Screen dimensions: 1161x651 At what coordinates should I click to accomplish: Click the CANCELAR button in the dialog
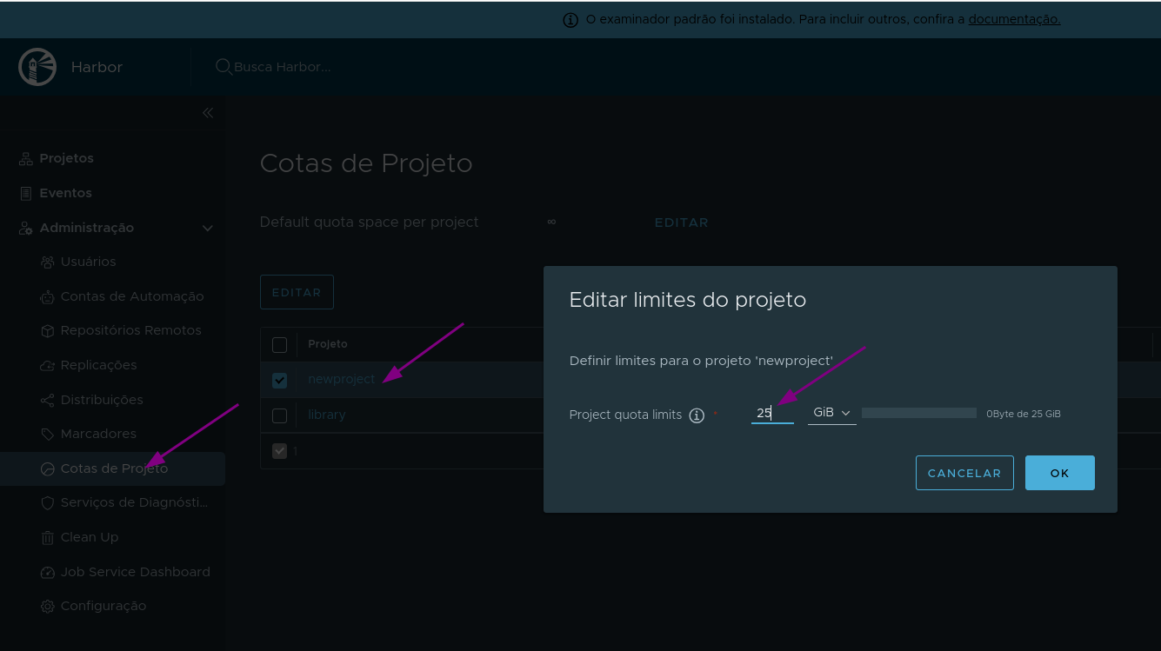(964, 472)
